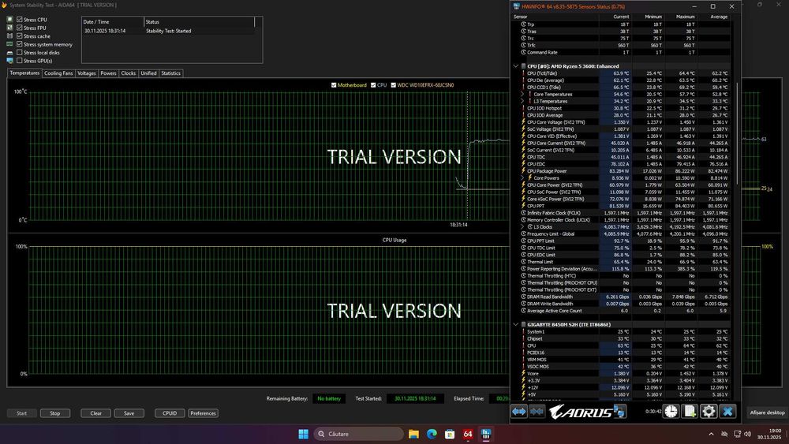Image resolution: width=789 pixels, height=444 pixels.
Task: Click the Stress CPU chip icon
Action: (x=9, y=19)
